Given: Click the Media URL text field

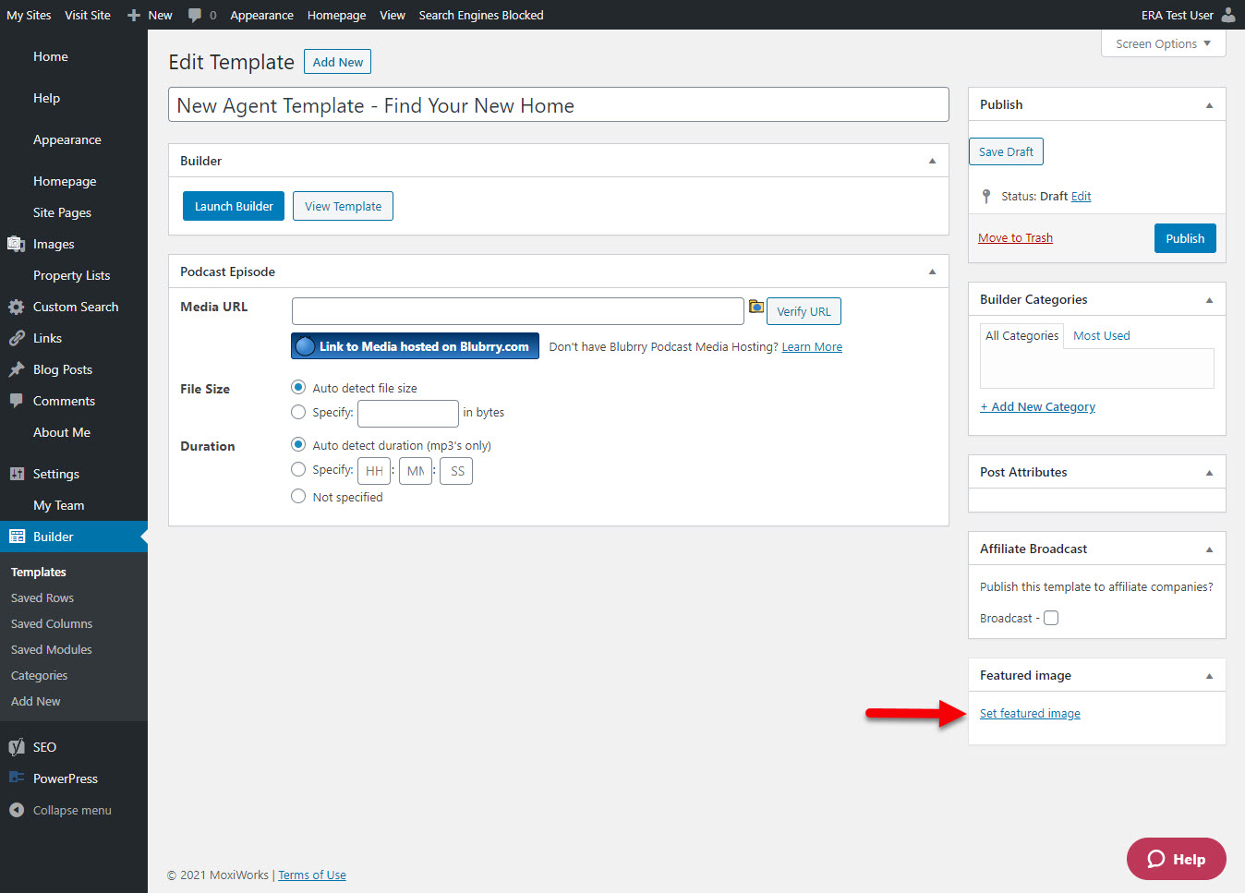Looking at the screenshot, I should tap(517, 311).
